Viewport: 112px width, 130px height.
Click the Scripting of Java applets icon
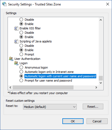[16, 41]
